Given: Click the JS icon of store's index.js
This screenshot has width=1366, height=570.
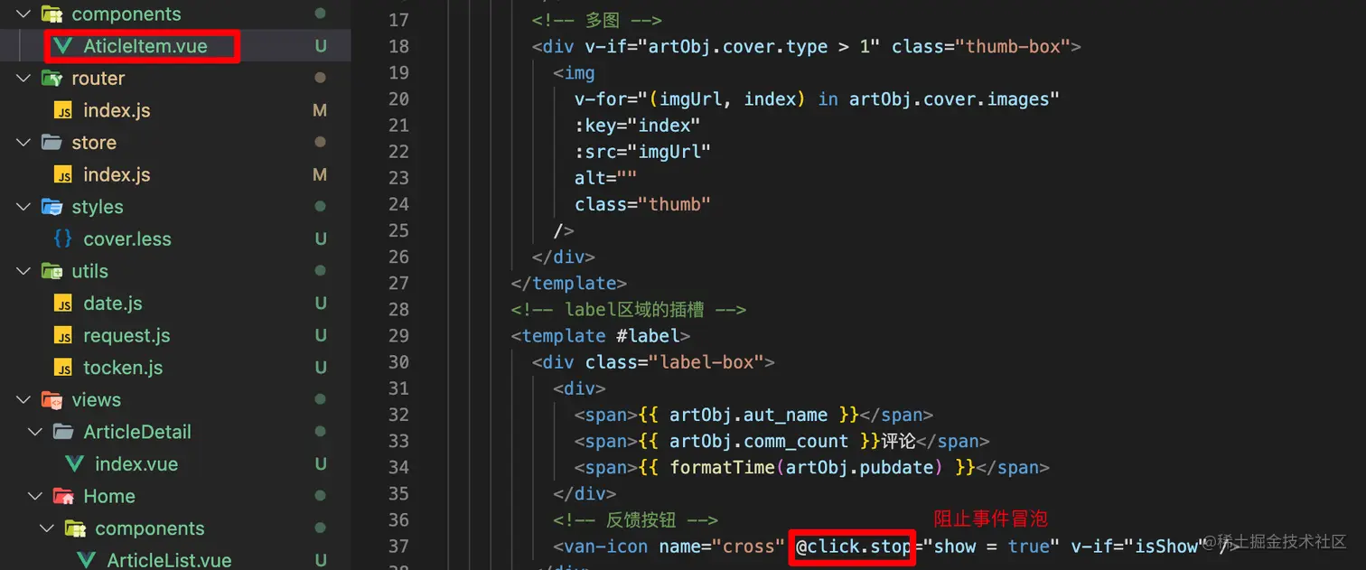Looking at the screenshot, I should pyautogui.click(x=63, y=174).
